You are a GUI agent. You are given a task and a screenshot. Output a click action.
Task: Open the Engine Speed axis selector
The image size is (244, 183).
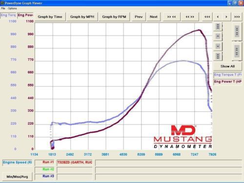17,163
